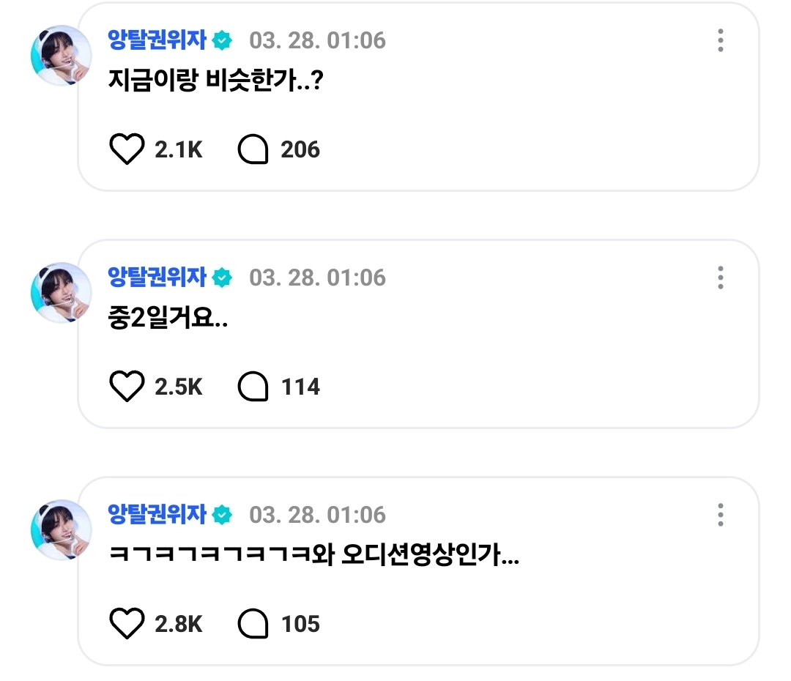Image resolution: width=791 pixels, height=681 pixels.
Task: Click the 03. 28. 01:06 timestamp on the second post
Action: 317,278
